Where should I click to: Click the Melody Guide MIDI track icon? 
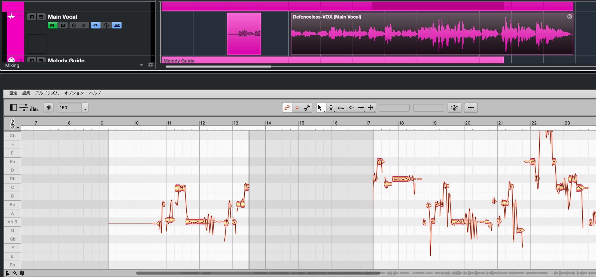click(x=11, y=60)
